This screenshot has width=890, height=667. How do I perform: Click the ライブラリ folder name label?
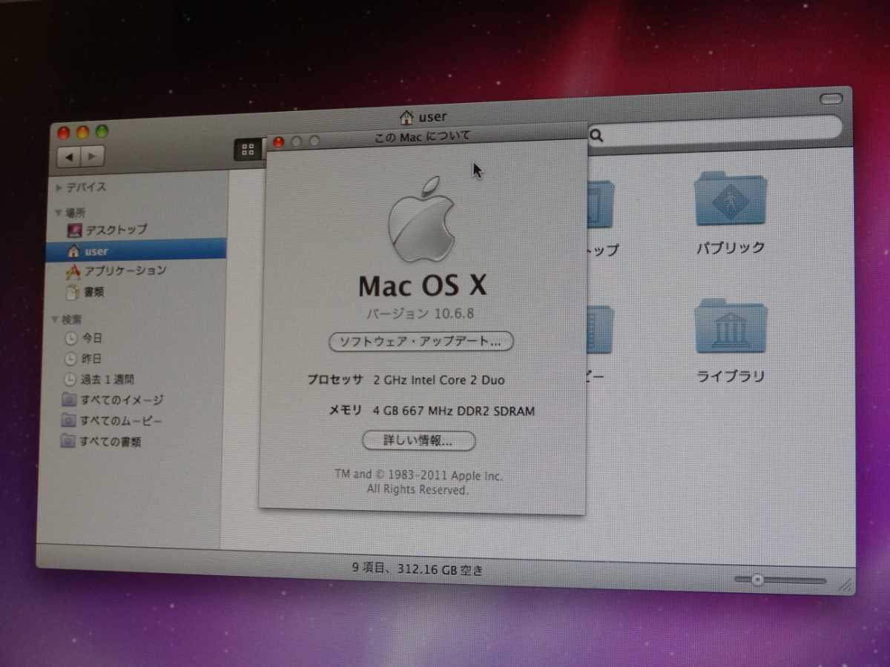coord(731,376)
